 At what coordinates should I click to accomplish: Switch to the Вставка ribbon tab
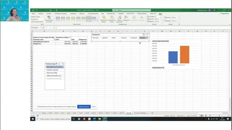coord(49,14)
